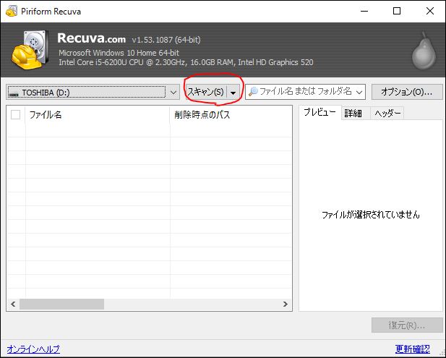Viewport: 446px width, 358px height.
Task: Open the TOSHIBA (D:) drive dropdown
Action: [173, 92]
